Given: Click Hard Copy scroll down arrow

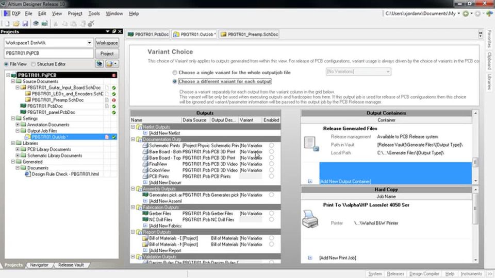Looking at the screenshot, I should tap(475, 260).
